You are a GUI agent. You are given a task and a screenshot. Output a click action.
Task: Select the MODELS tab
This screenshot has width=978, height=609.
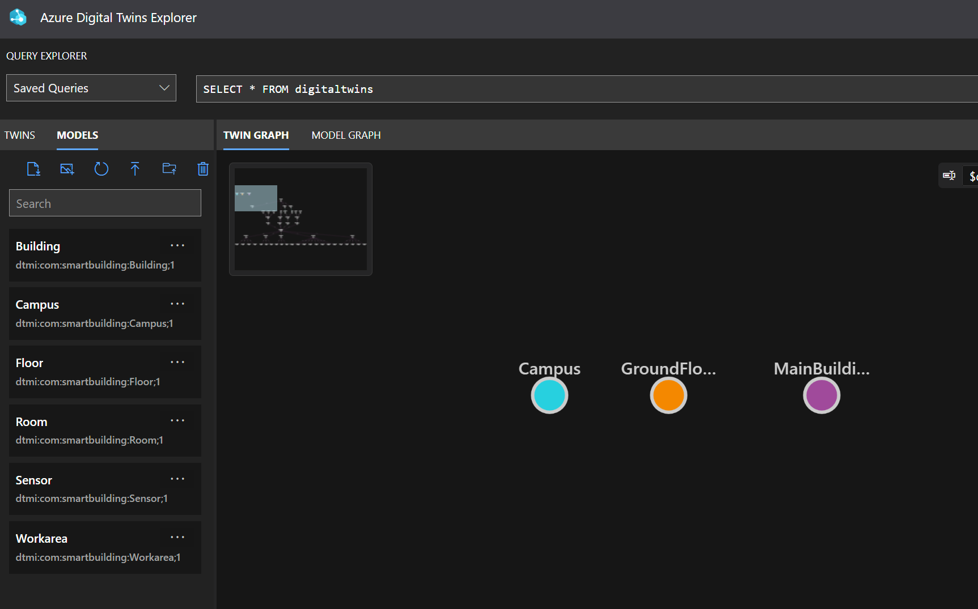[x=78, y=135]
